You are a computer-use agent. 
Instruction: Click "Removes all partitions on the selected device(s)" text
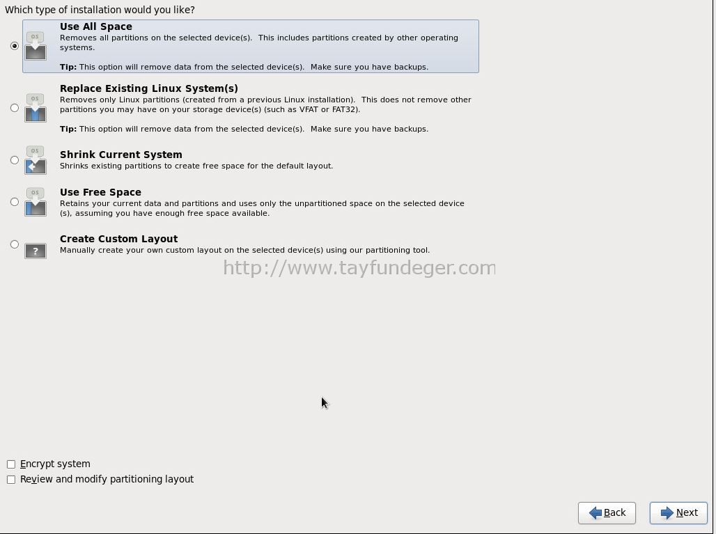click(259, 42)
